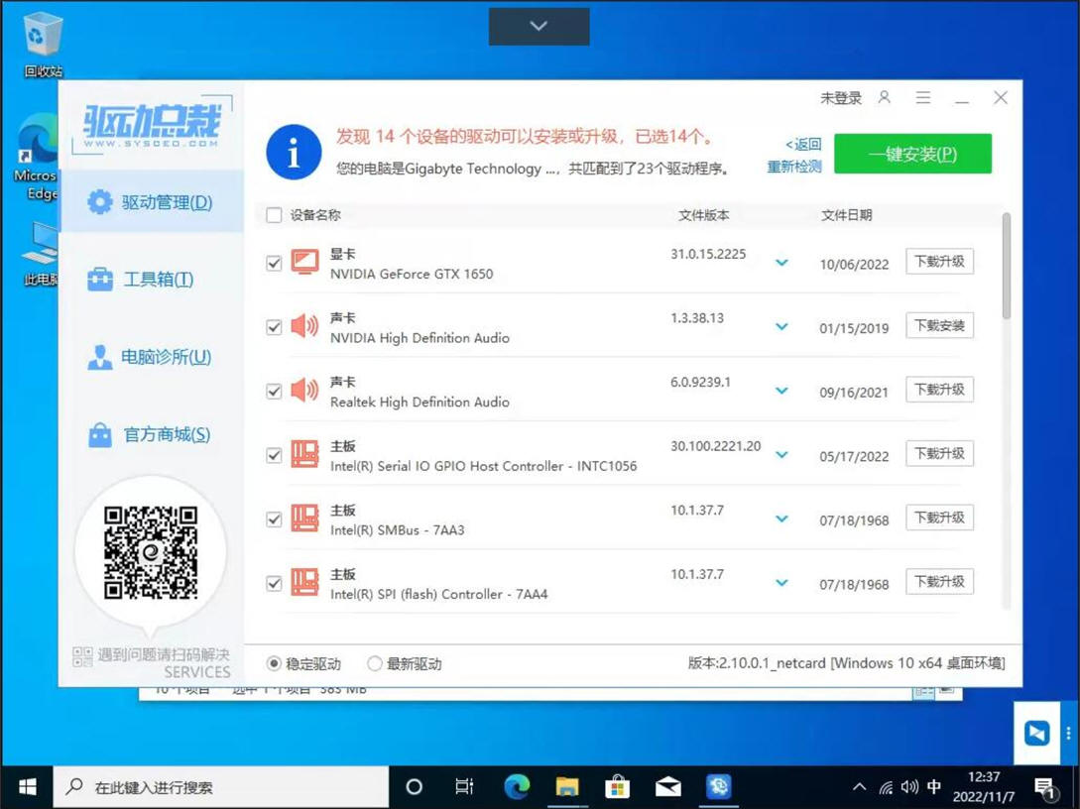Click the user account icon

point(885,98)
